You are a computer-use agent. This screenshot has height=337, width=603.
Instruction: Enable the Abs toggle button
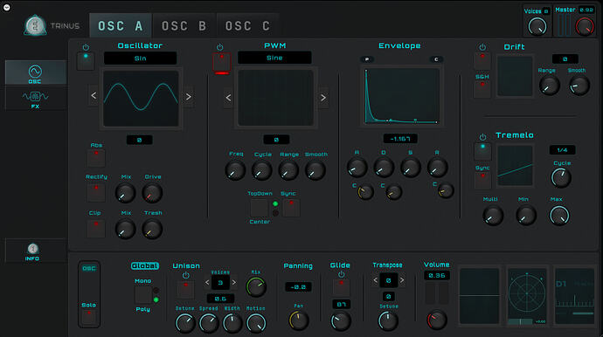(96, 158)
